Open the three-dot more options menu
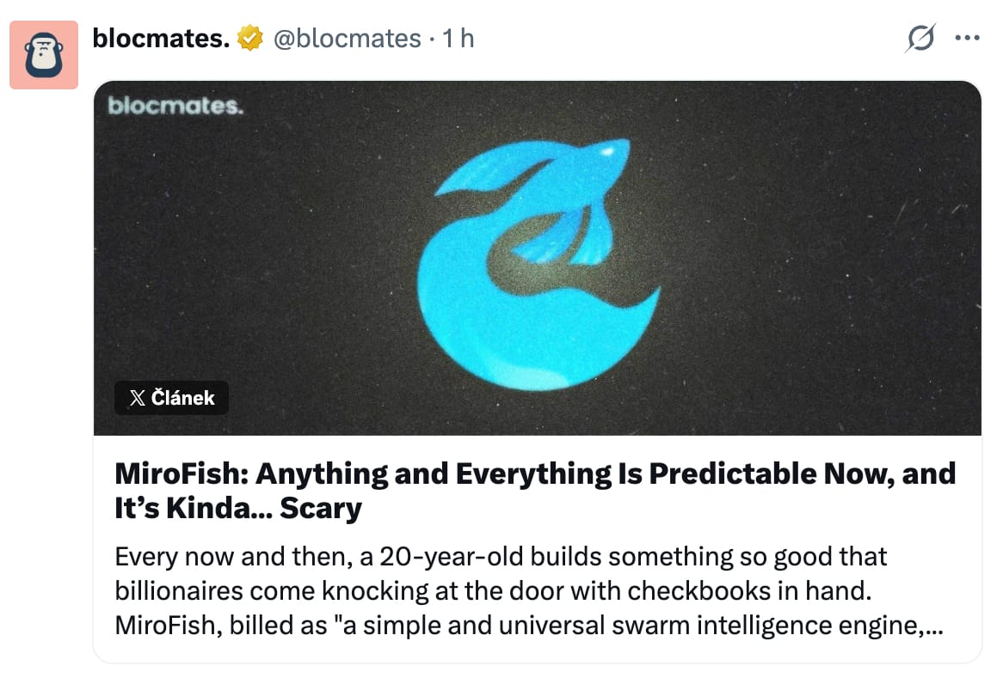The height and width of the screenshot is (678, 1003). [x=968, y=39]
